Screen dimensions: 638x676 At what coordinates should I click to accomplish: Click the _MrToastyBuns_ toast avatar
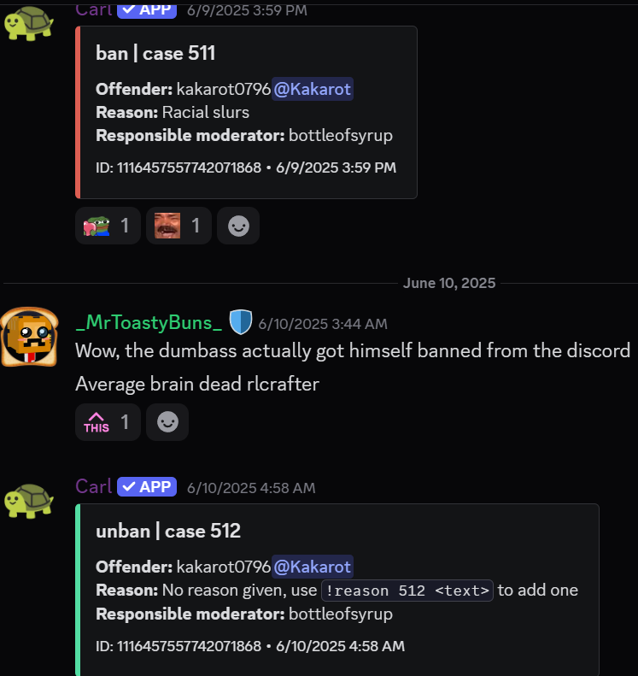click(29, 338)
